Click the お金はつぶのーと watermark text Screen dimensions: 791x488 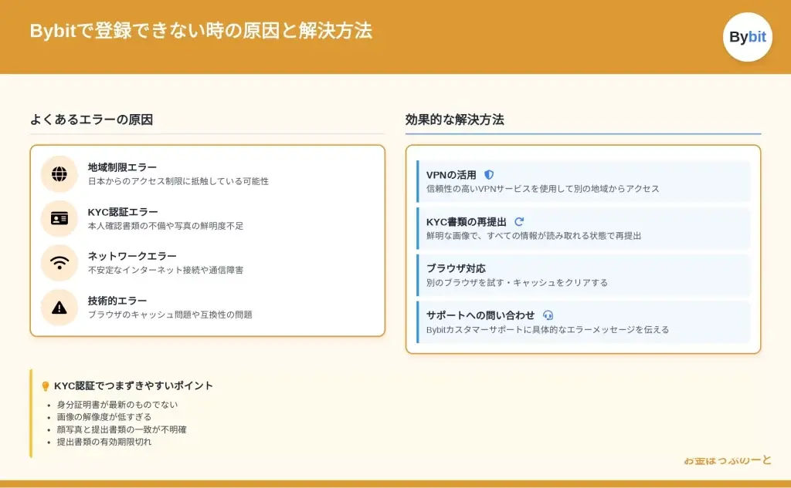click(727, 460)
